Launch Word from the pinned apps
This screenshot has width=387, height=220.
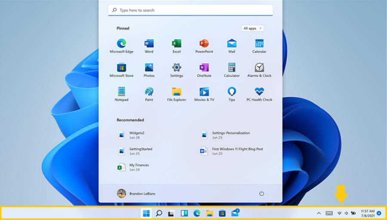coord(149,46)
